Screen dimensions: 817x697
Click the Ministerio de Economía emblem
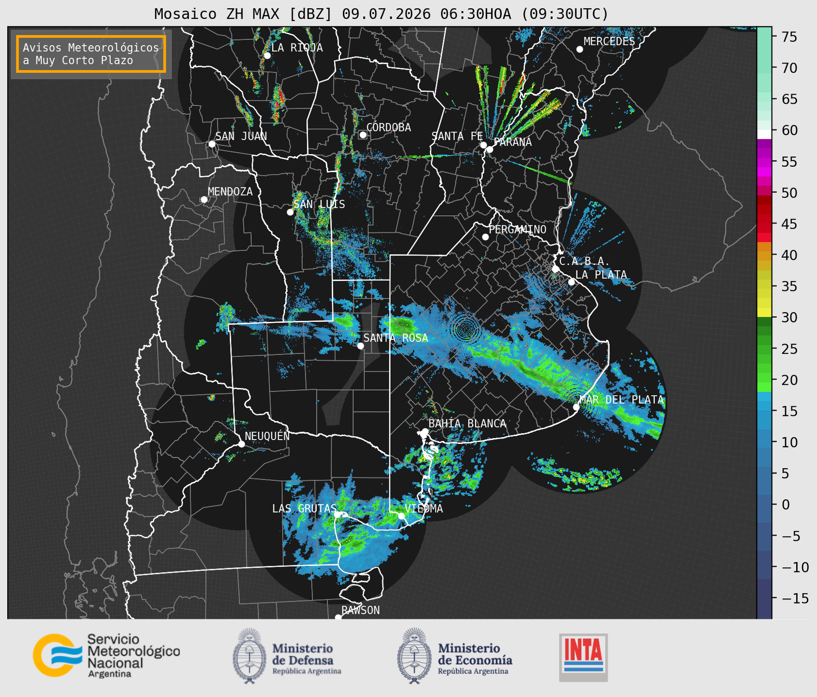coord(414,656)
